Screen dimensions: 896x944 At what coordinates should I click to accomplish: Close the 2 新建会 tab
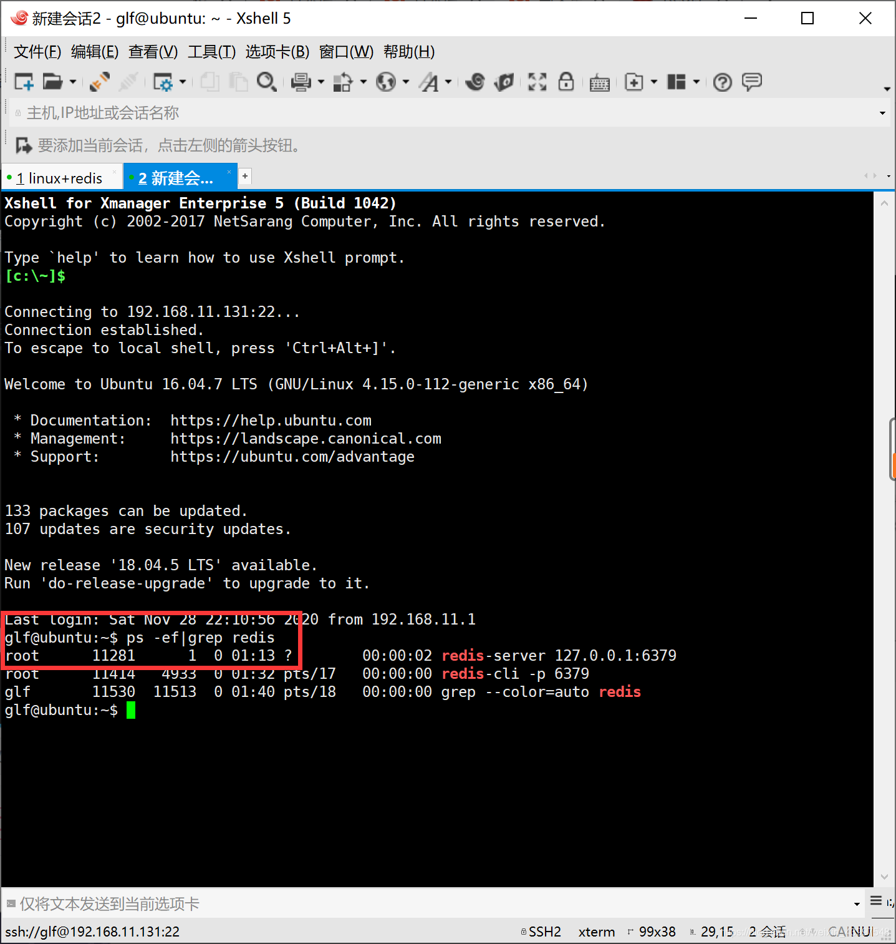[x=229, y=172]
